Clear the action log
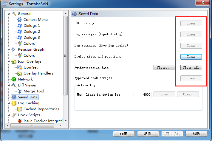Viewport: 212px width, 141px height. 188,94
